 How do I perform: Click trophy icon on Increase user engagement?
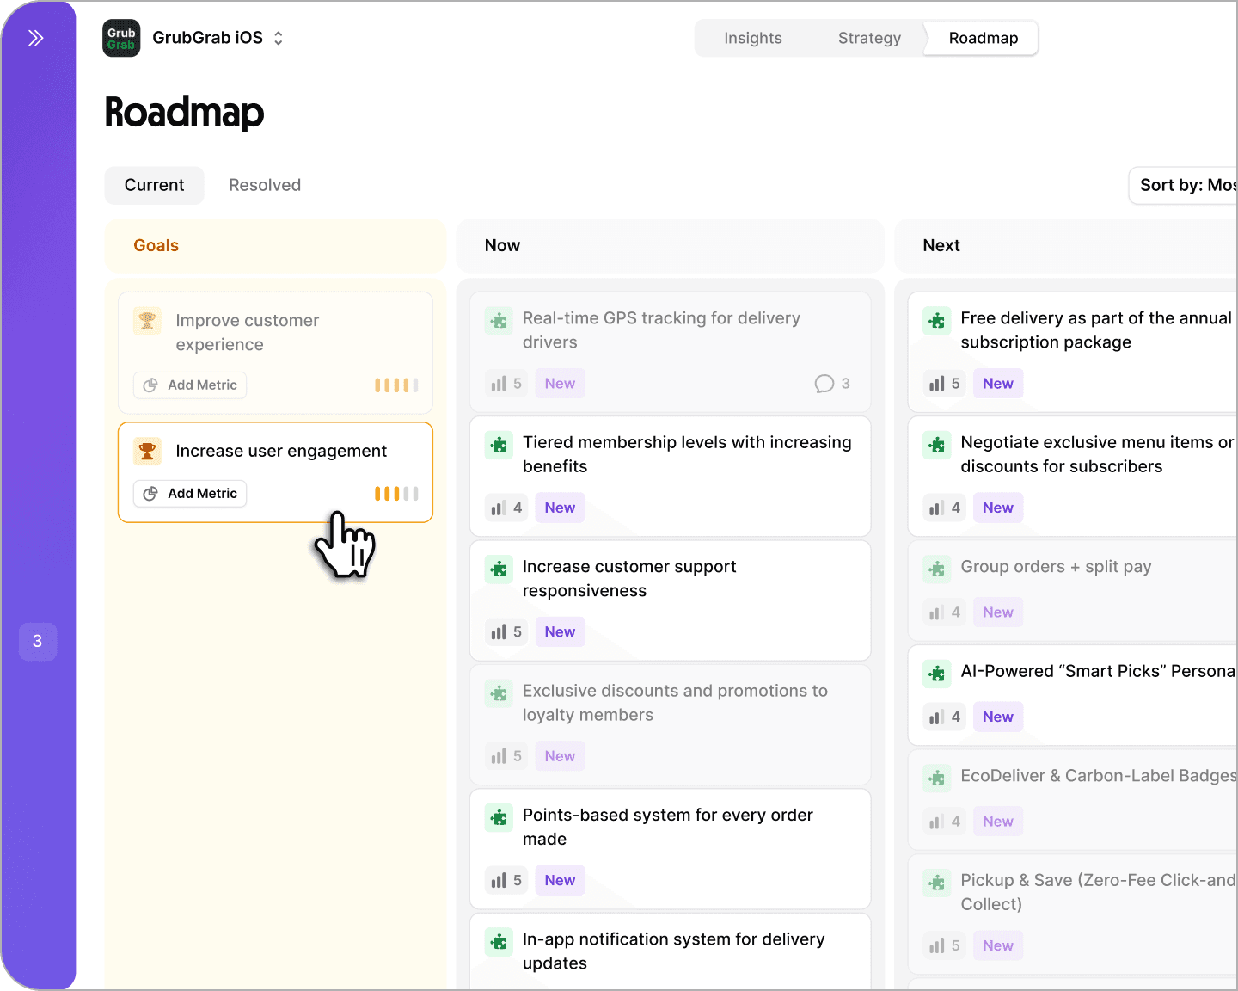(x=147, y=451)
